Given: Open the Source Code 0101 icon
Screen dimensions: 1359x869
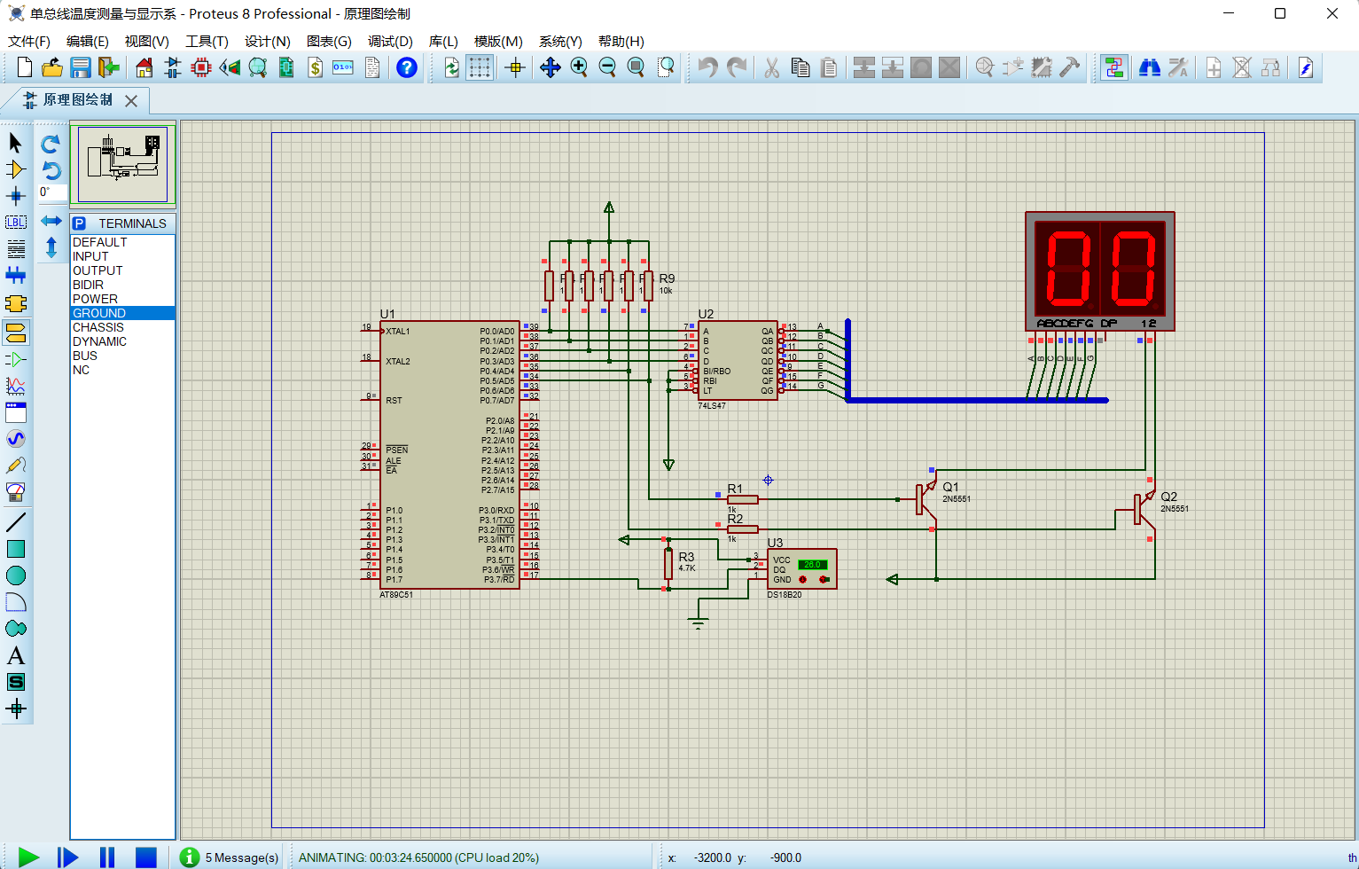Looking at the screenshot, I should pos(343,67).
